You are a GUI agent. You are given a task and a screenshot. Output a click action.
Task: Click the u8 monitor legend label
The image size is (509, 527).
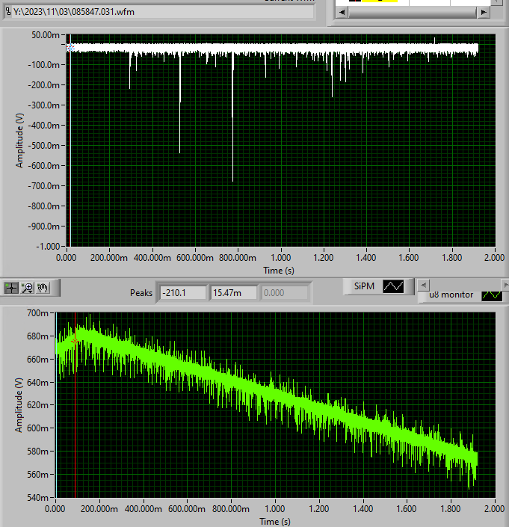451,295
